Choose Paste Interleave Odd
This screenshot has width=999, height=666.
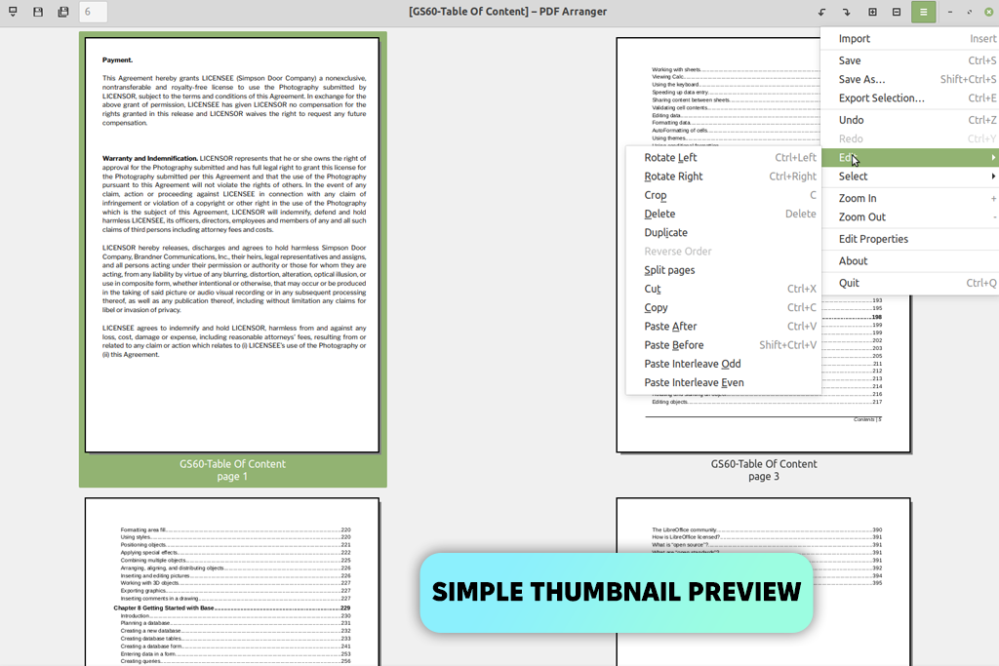coord(724,364)
